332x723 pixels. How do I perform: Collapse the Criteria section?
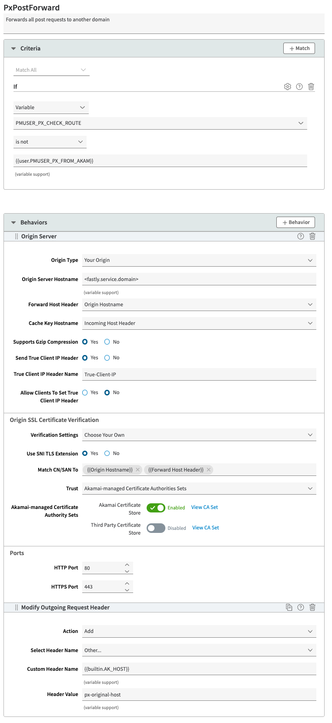tap(13, 49)
